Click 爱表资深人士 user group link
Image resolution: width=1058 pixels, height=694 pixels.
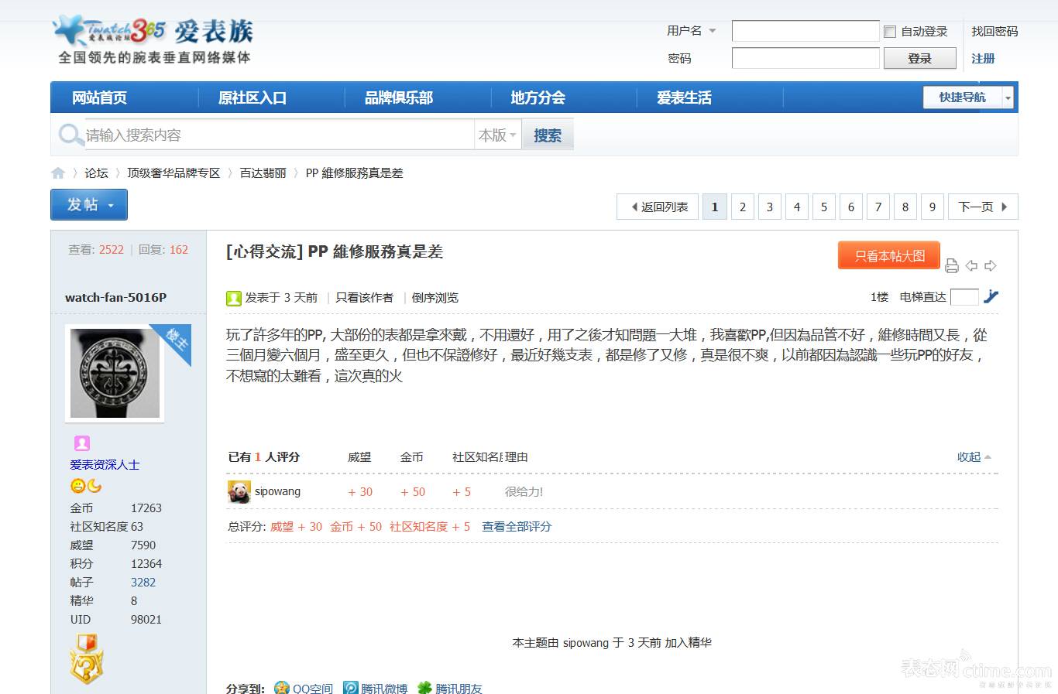(105, 465)
